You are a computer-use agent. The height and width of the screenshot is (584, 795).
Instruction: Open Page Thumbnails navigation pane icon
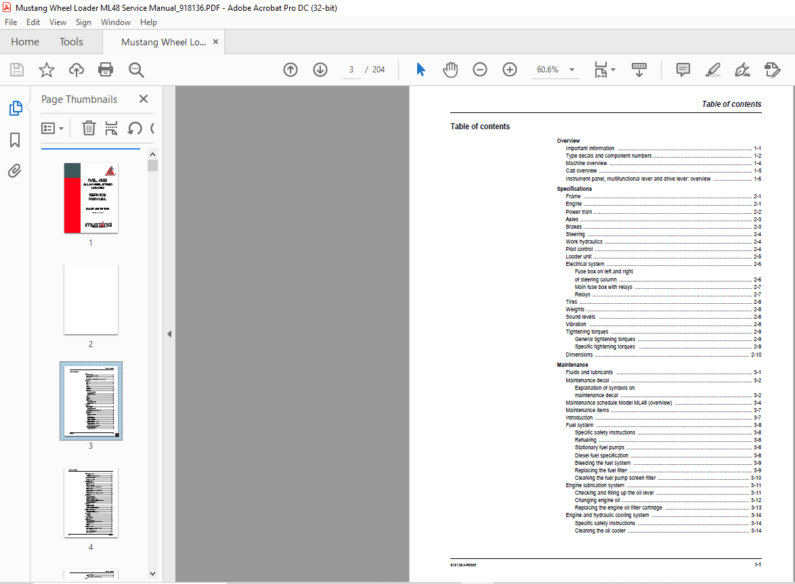15,108
